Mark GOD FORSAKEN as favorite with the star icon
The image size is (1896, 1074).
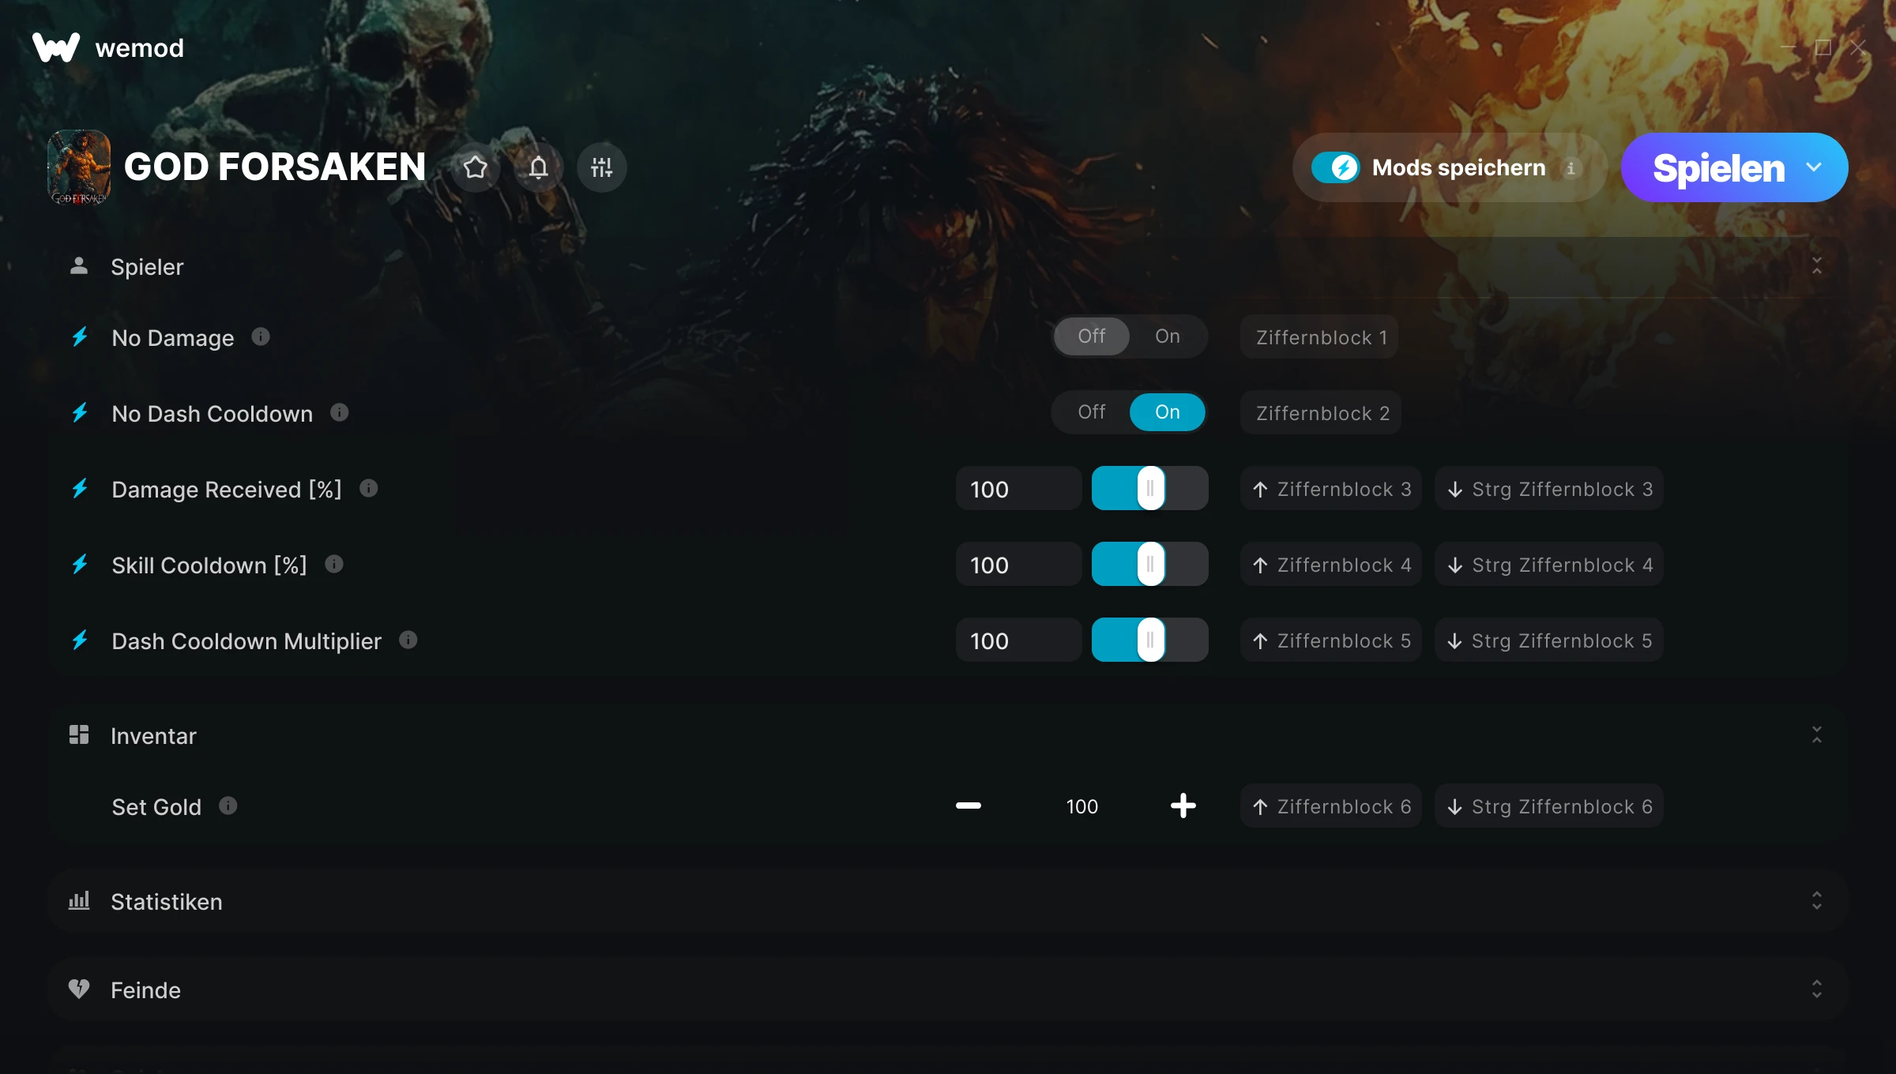pos(475,167)
